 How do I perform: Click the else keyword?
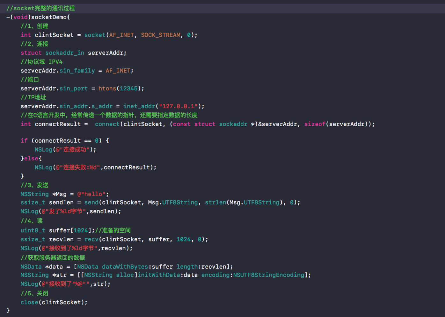pos(31,158)
